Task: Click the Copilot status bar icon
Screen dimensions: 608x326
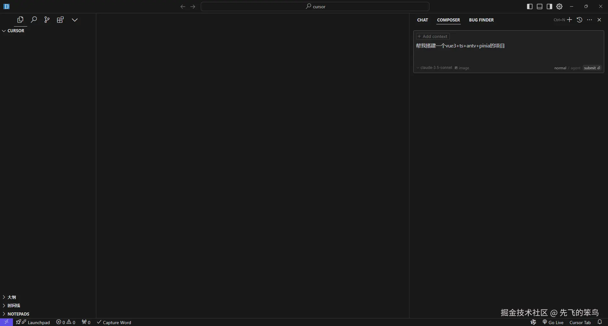Action: pyautogui.click(x=533, y=322)
